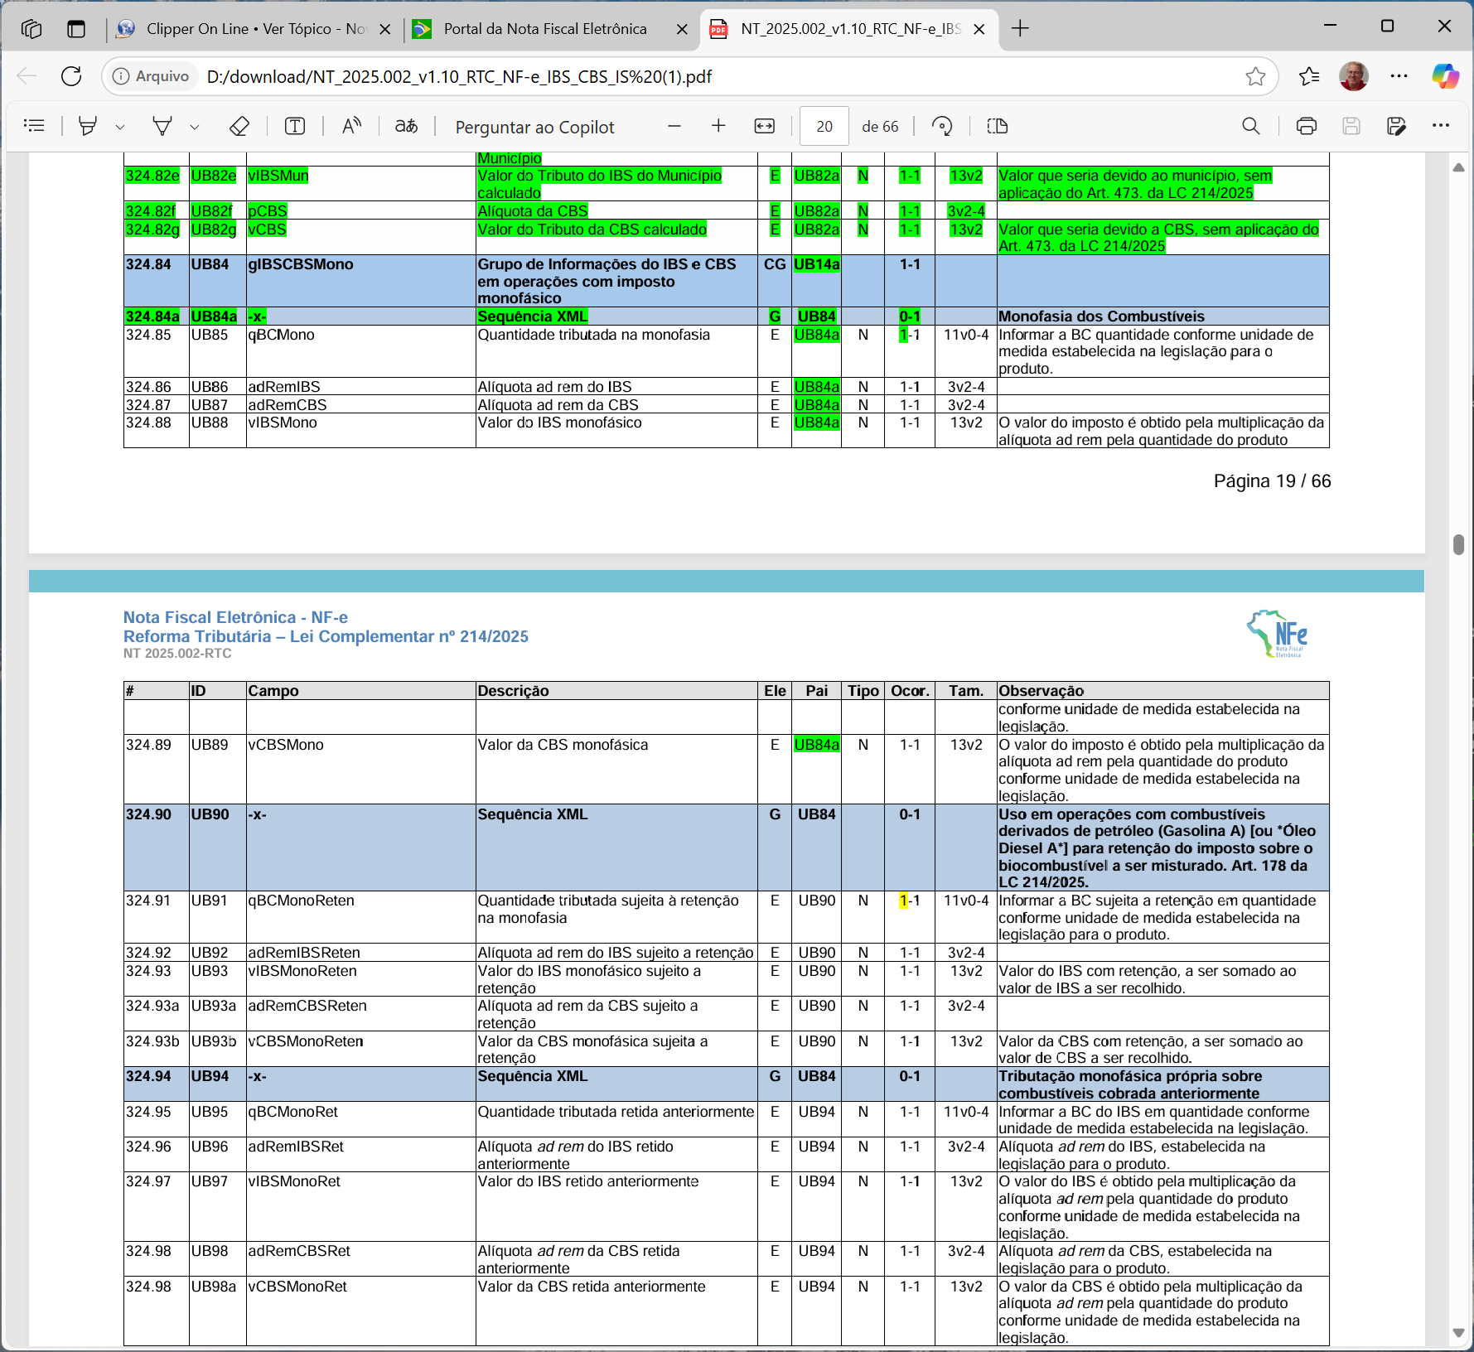Click scroll up arrow on PDF scrollbar
The image size is (1474, 1352).
1458,167
